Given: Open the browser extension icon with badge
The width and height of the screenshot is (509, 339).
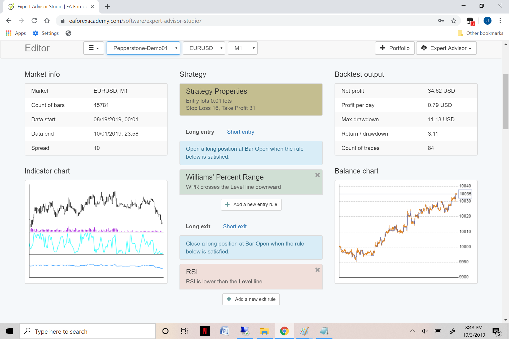Looking at the screenshot, I should coord(470,21).
